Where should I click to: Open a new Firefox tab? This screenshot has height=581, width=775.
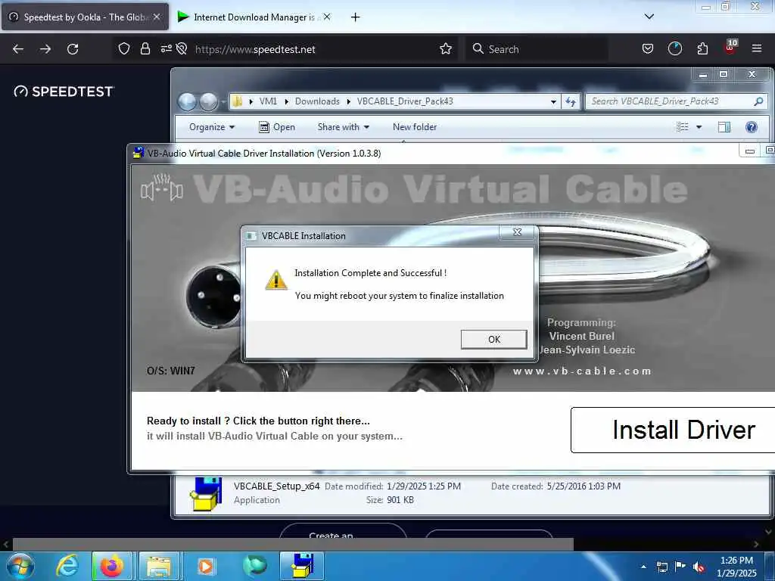[x=355, y=17]
